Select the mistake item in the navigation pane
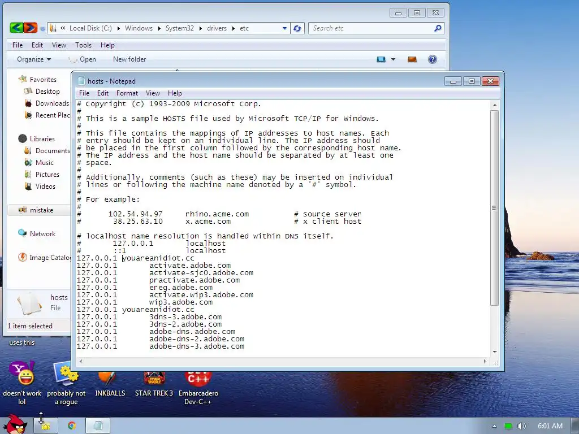This screenshot has width=579, height=434. pos(38,210)
